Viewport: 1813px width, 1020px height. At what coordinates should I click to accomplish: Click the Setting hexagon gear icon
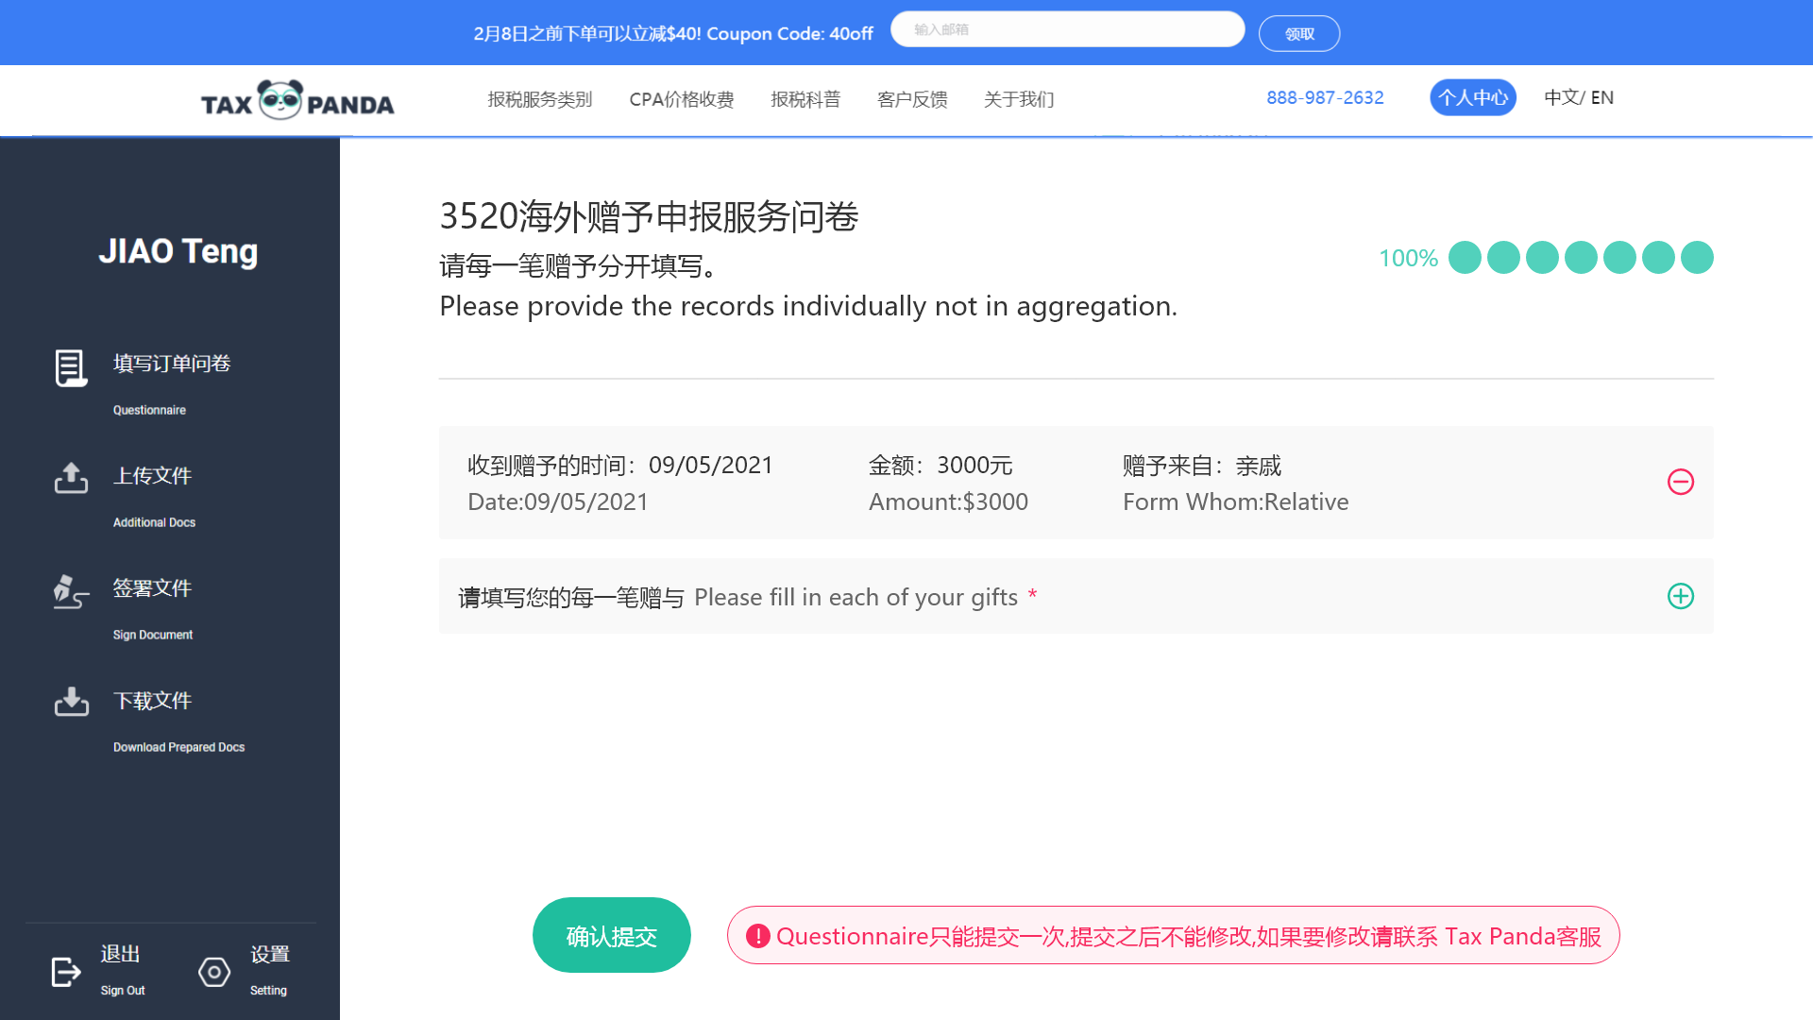214,971
